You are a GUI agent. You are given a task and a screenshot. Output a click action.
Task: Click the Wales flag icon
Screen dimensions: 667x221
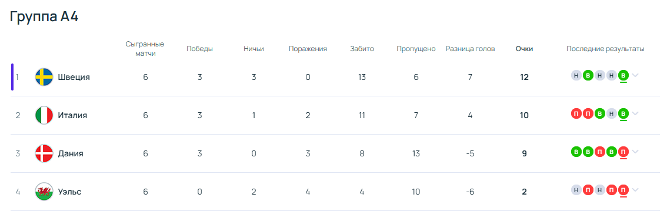(44, 192)
